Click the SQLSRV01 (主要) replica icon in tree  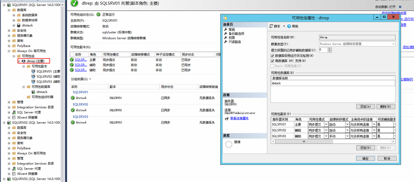tap(33, 71)
